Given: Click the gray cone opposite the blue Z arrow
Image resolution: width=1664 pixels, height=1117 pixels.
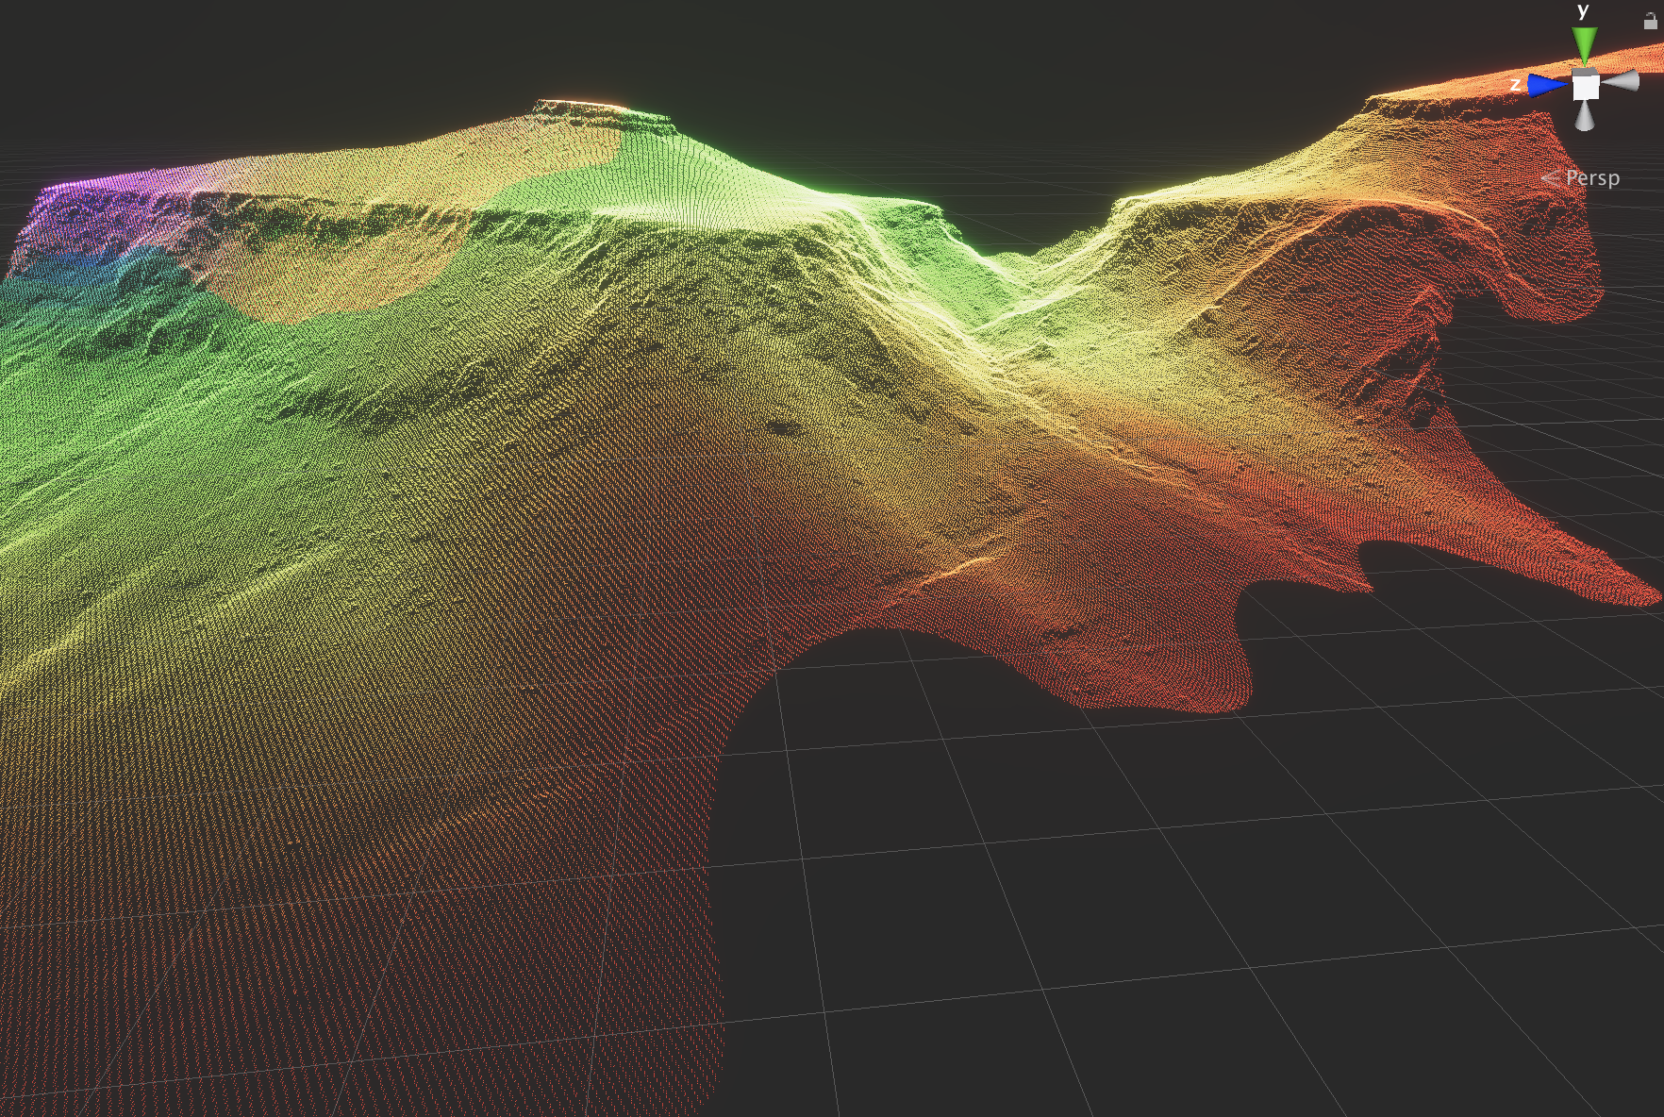Looking at the screenshot, I should pyautogui.click(x=1621, y=80).
